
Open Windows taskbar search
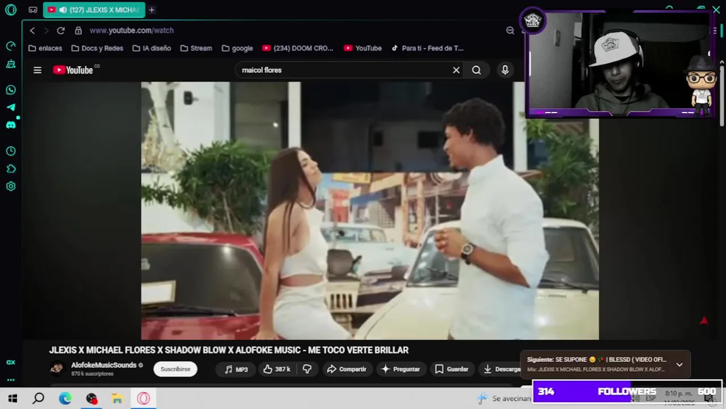(x=39, y=399)
